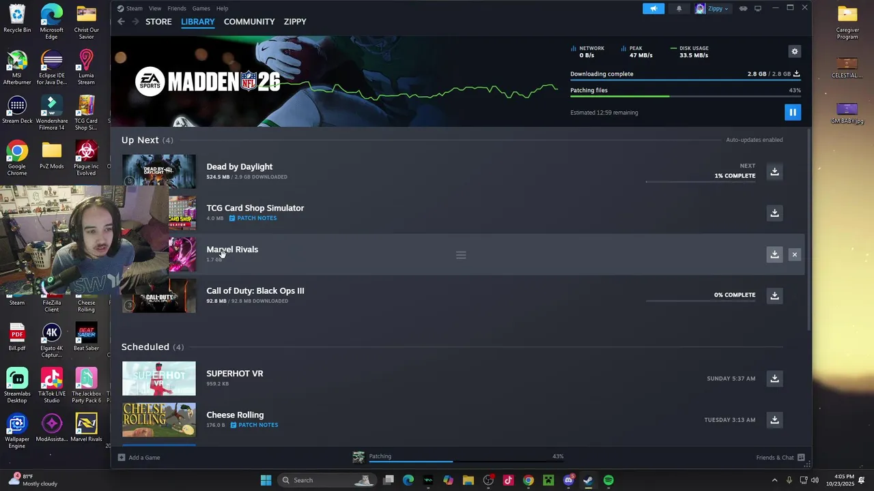Screen dimensions: 874x491
Task: Open Recycle Bin on the desktop
Action: click(x=17, y=19)
